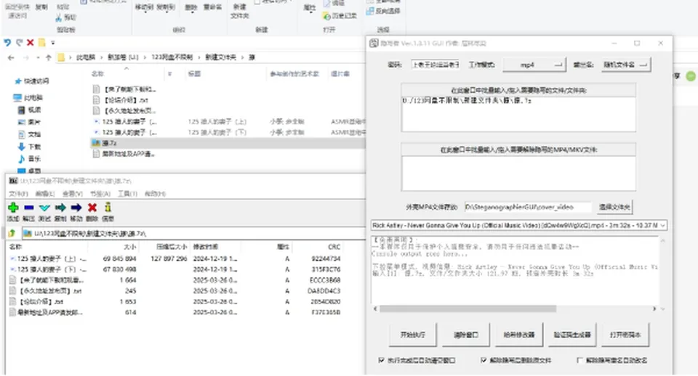Click the Cut (剪切) scissors ribbon icon

click(x=58, y=17)
